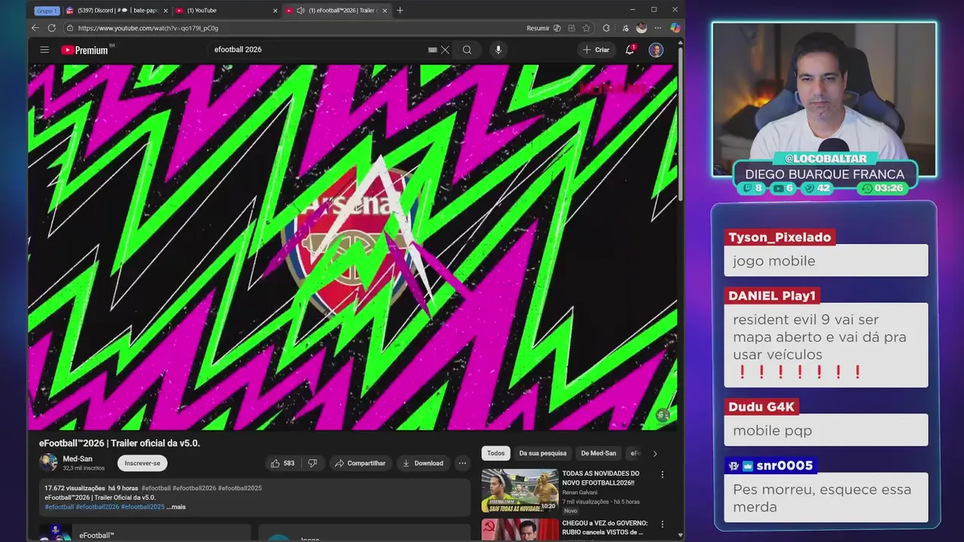This screenshot has width=964, height=542.
Task: Open the YouTube hamburger guide menu
Action: coord(44,50)
